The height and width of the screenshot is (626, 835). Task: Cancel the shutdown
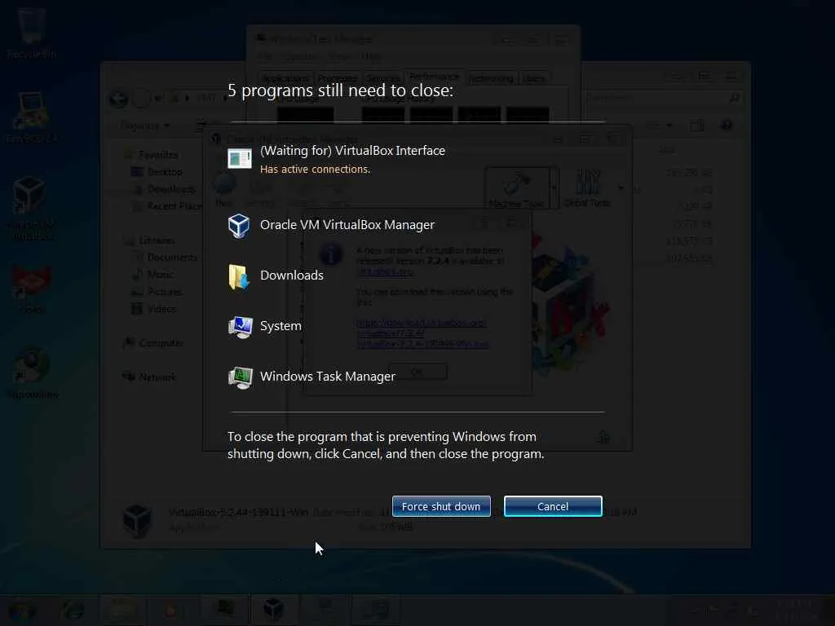553,506
